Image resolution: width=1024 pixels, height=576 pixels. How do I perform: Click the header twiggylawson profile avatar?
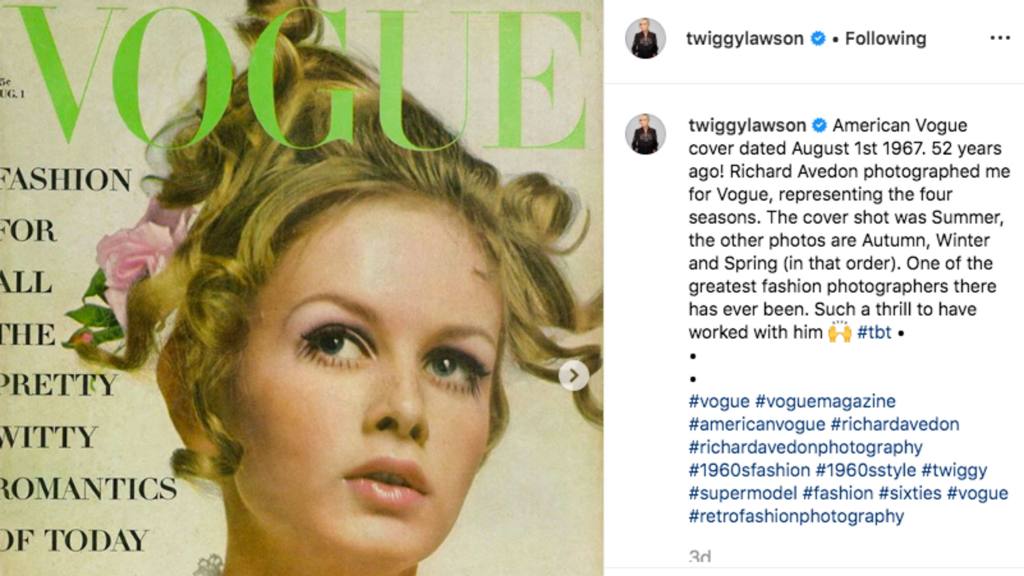pos(645,38)
